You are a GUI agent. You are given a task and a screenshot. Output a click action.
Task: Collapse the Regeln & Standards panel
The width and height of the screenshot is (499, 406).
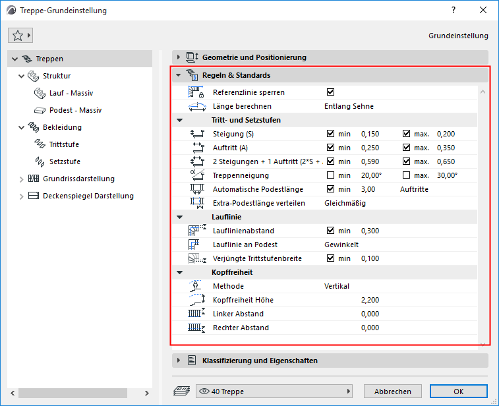pos(179,75)
